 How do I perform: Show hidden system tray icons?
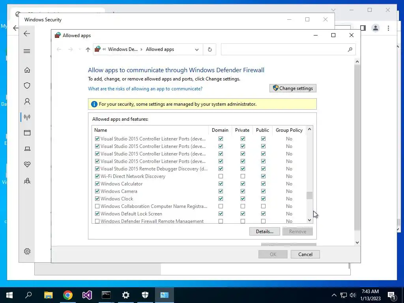point(334,295)
